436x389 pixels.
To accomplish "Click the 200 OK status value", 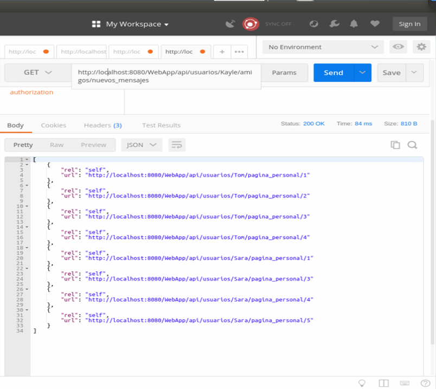I will click(x=313, y=124).
